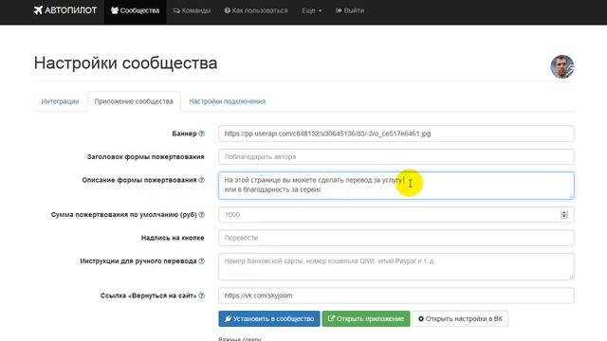Click the Заголовок формы пожертвования field

[396, 156]
